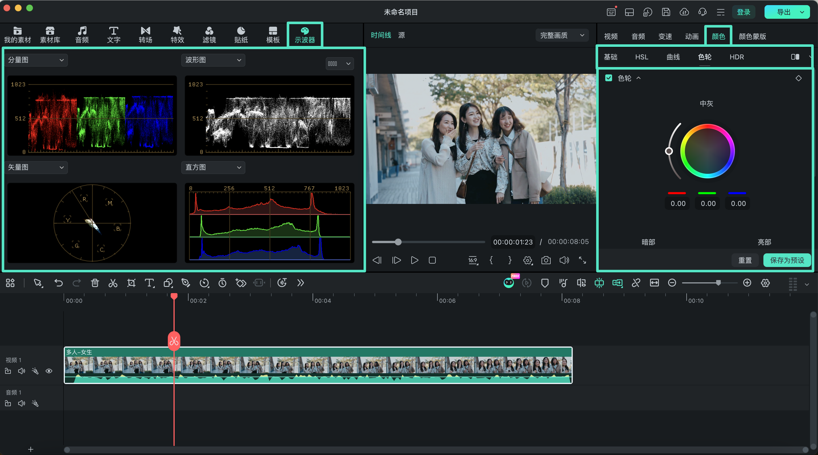Open the select arrow tool
This screenshot has height=455, width=818.
click(x=38, y=283)
